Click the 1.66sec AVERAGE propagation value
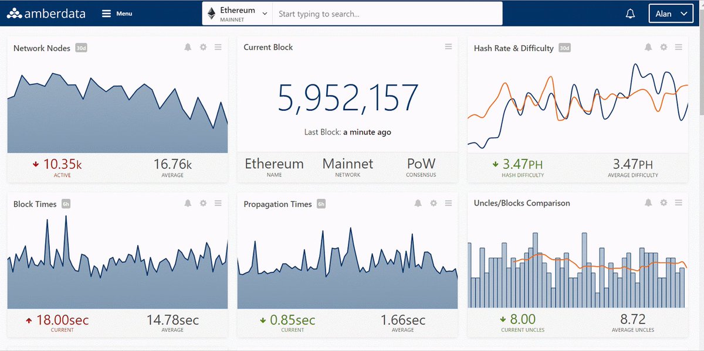The height and width of the screenshot is (351, 704). 403,320
